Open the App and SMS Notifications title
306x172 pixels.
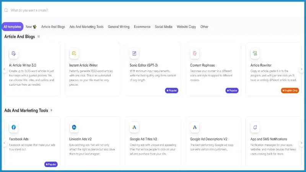pyautogui.click(x=269, y=139)
